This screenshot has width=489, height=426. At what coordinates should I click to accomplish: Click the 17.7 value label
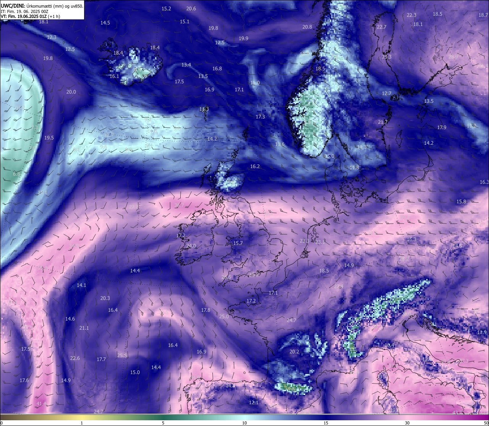(101, 359)
